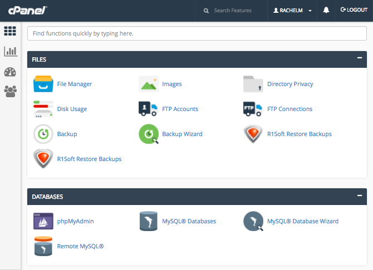Open the Directory Privacy link
Screen dimensions: 373x270
[290, 84]
